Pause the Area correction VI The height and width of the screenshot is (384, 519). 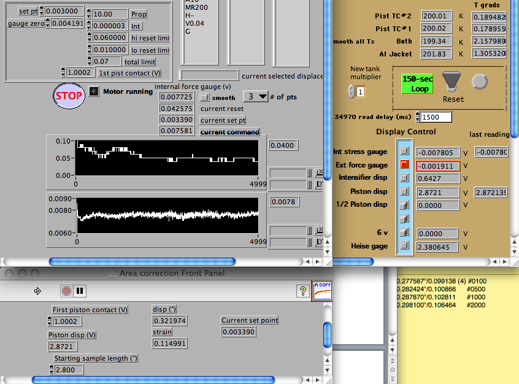(80, 291)
